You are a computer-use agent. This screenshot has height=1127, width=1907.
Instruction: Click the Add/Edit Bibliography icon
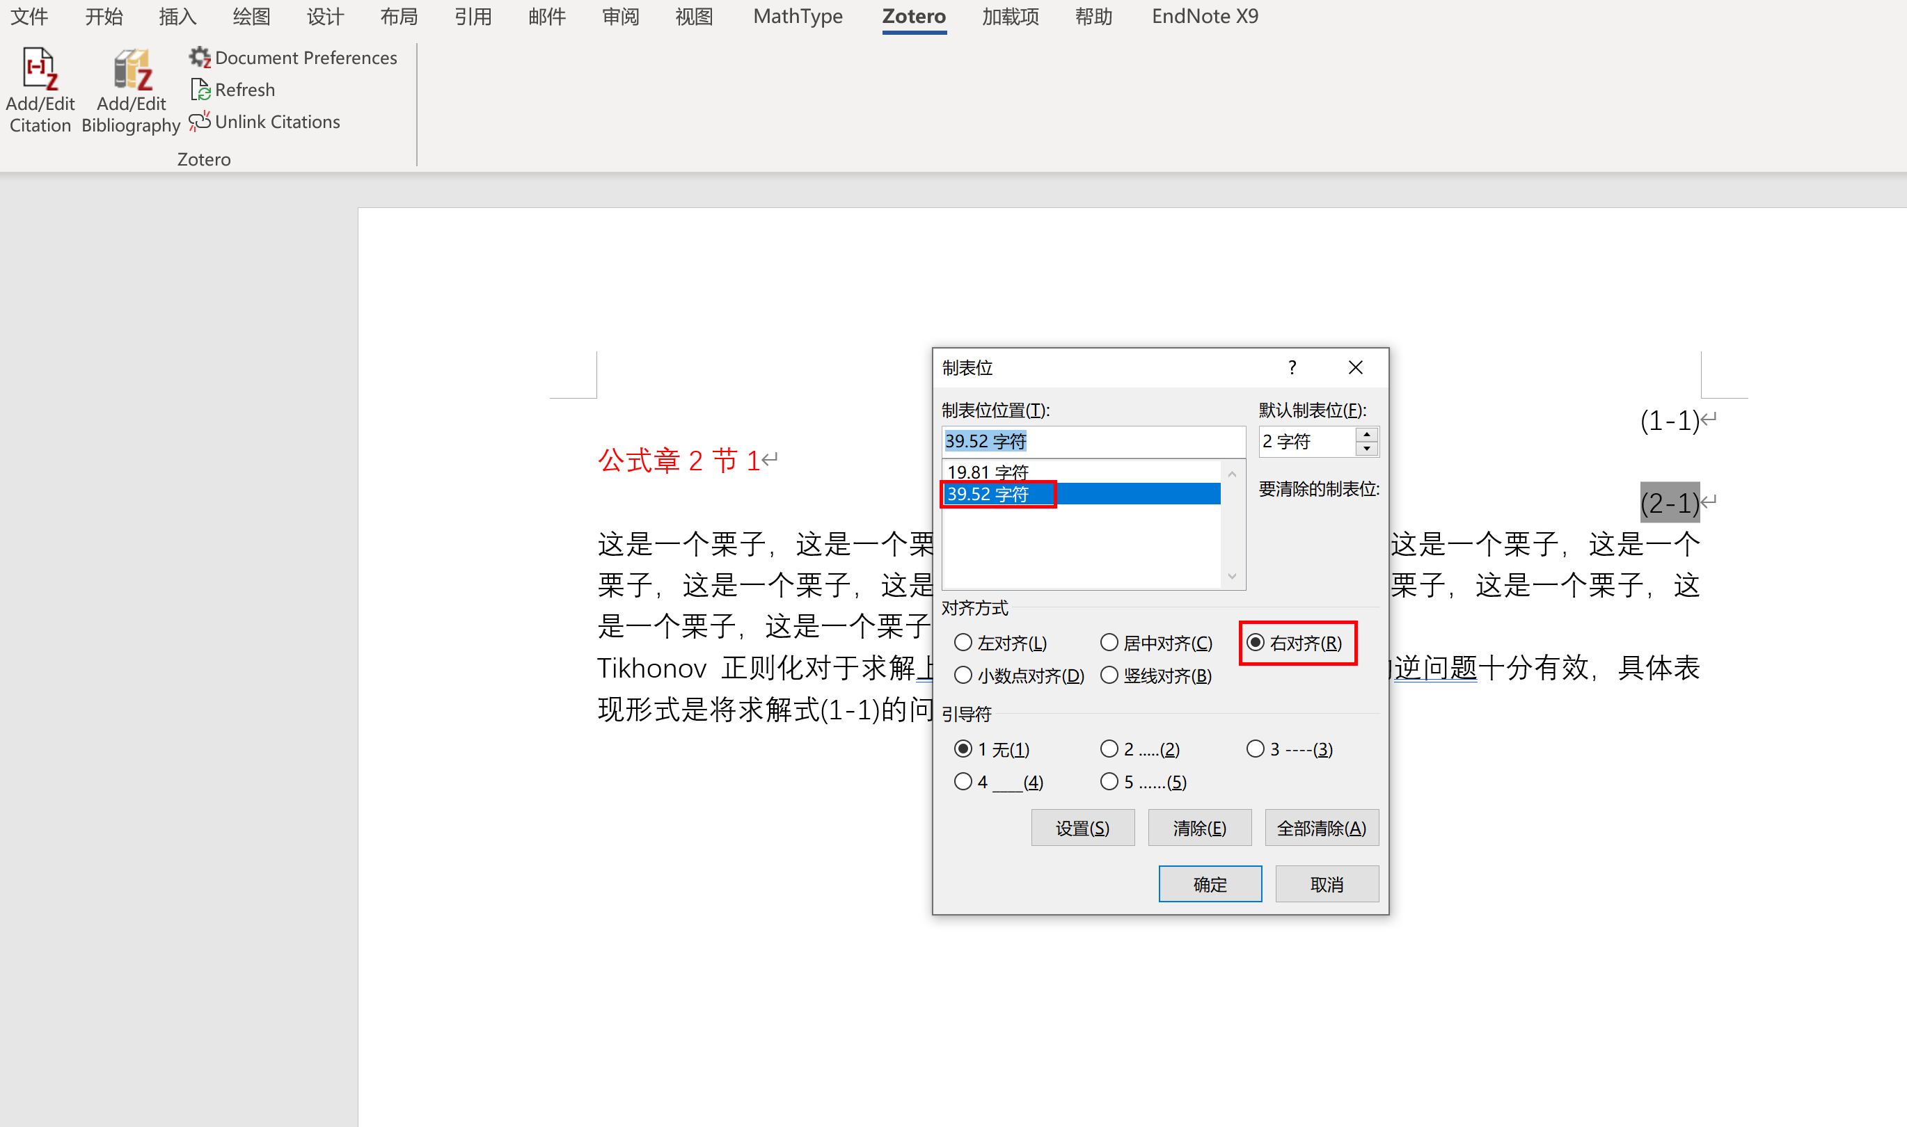coord(132,70)
